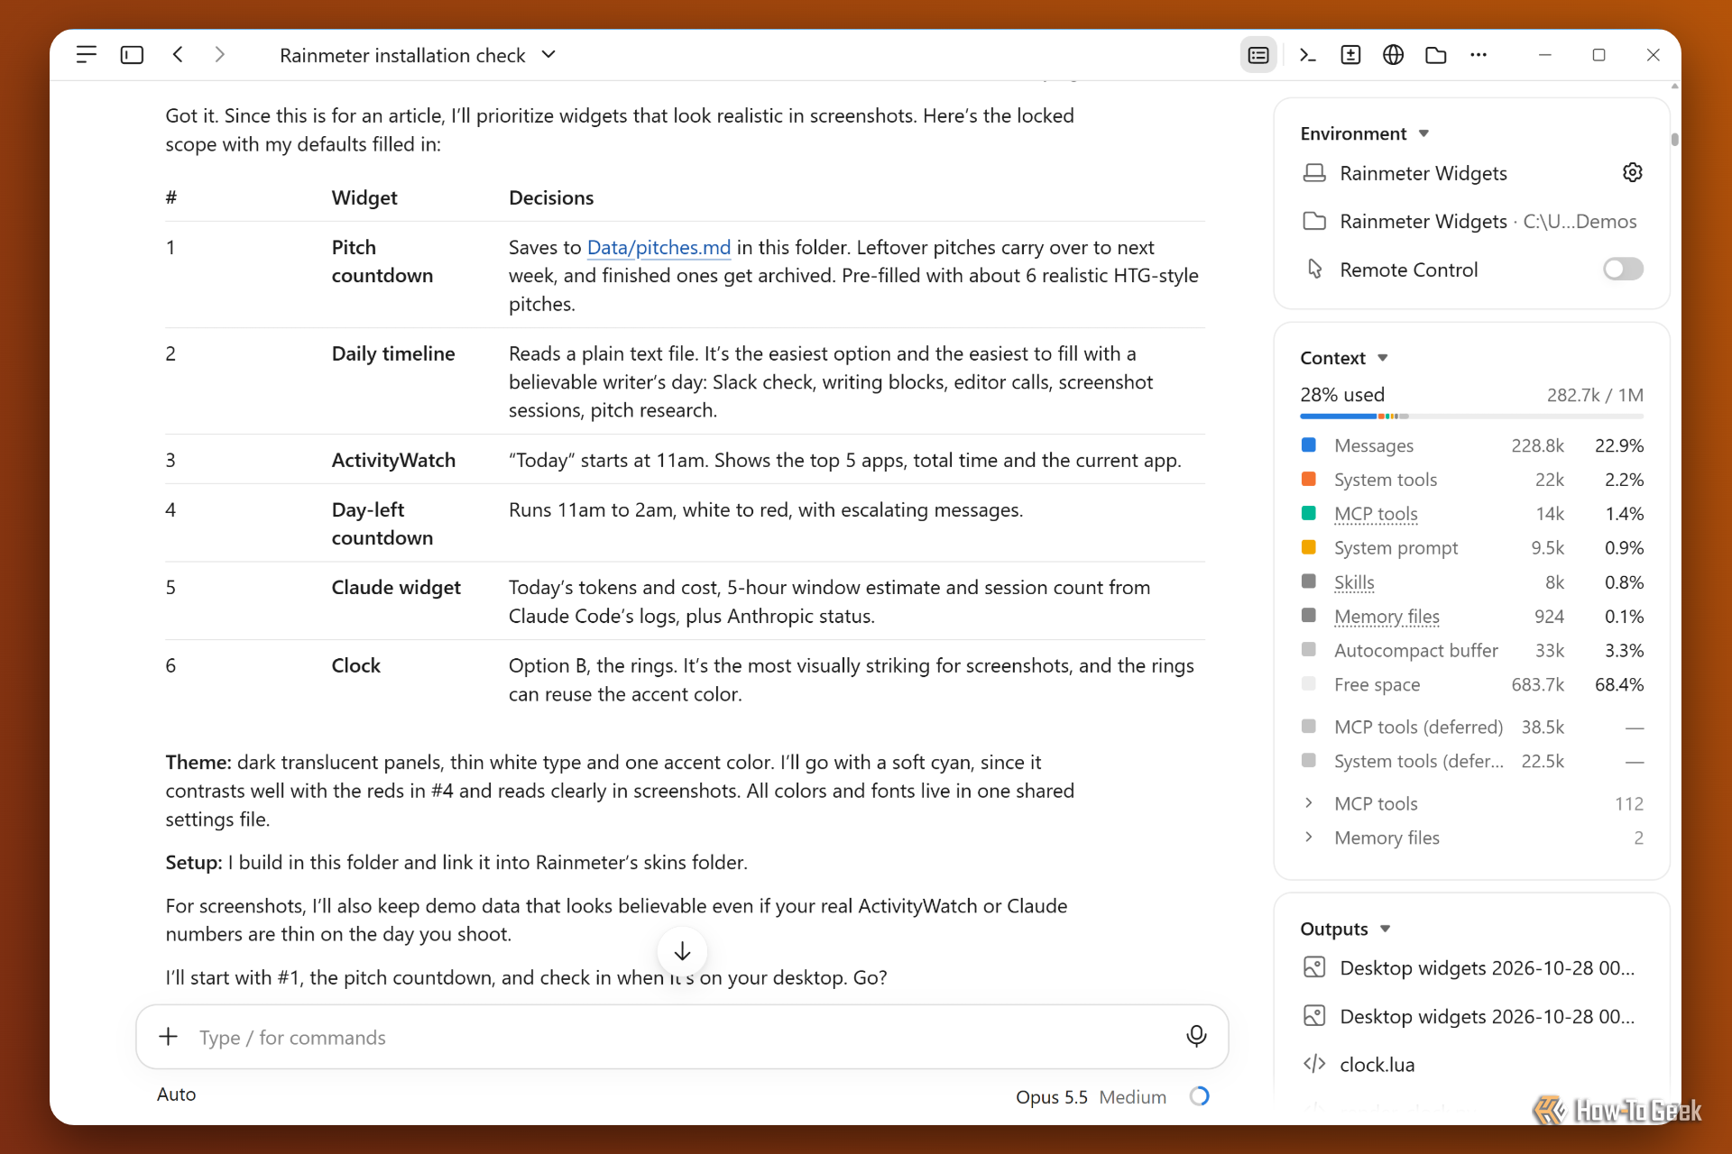This screenshot has width=1732, height=1154.
Task: Open the globe browser icon
Action: click(x=1393, y=55)
